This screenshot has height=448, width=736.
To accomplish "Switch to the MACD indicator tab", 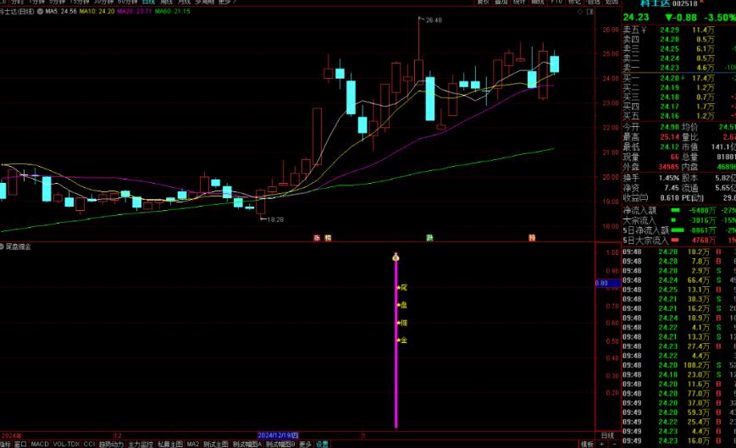I will pyautogui.click(x=40, y=444).
